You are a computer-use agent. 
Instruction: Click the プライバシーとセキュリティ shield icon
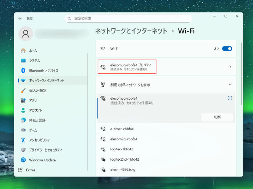coord(23,150)
